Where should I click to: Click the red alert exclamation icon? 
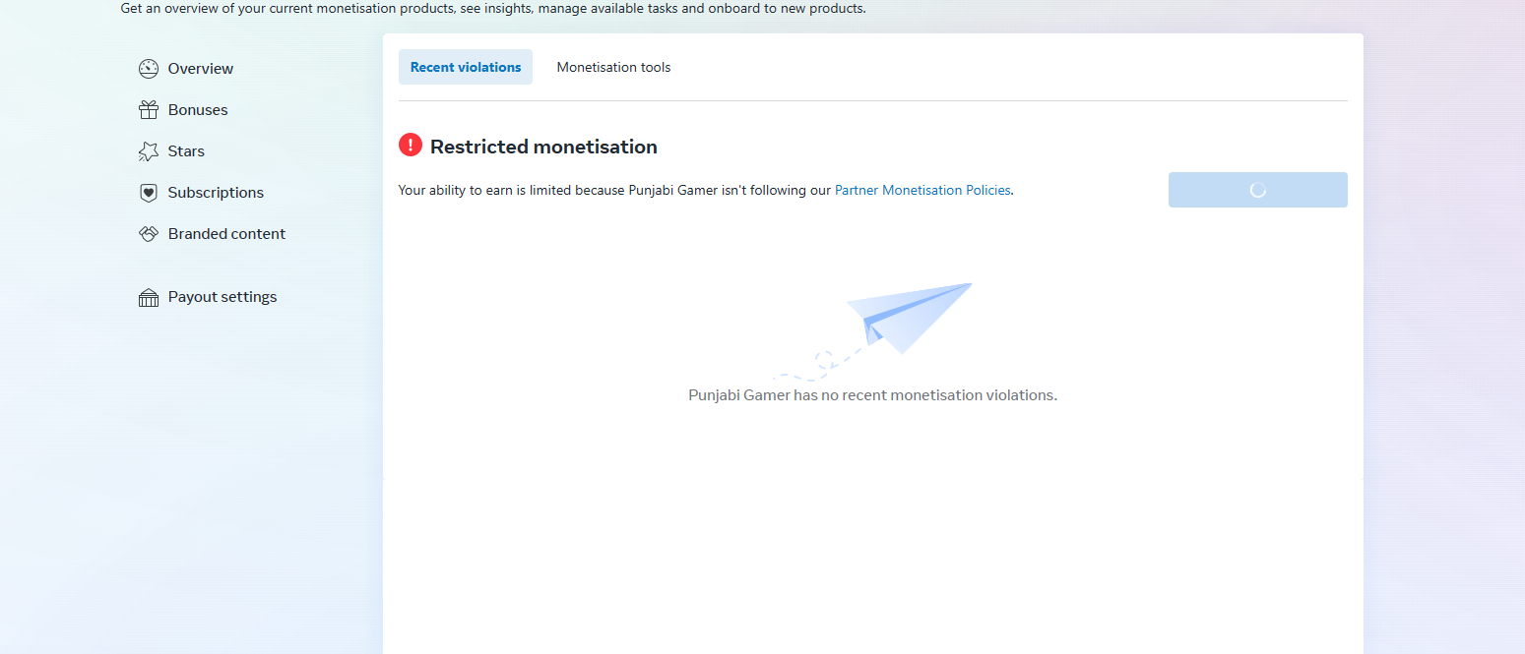[x=411, y=146]
